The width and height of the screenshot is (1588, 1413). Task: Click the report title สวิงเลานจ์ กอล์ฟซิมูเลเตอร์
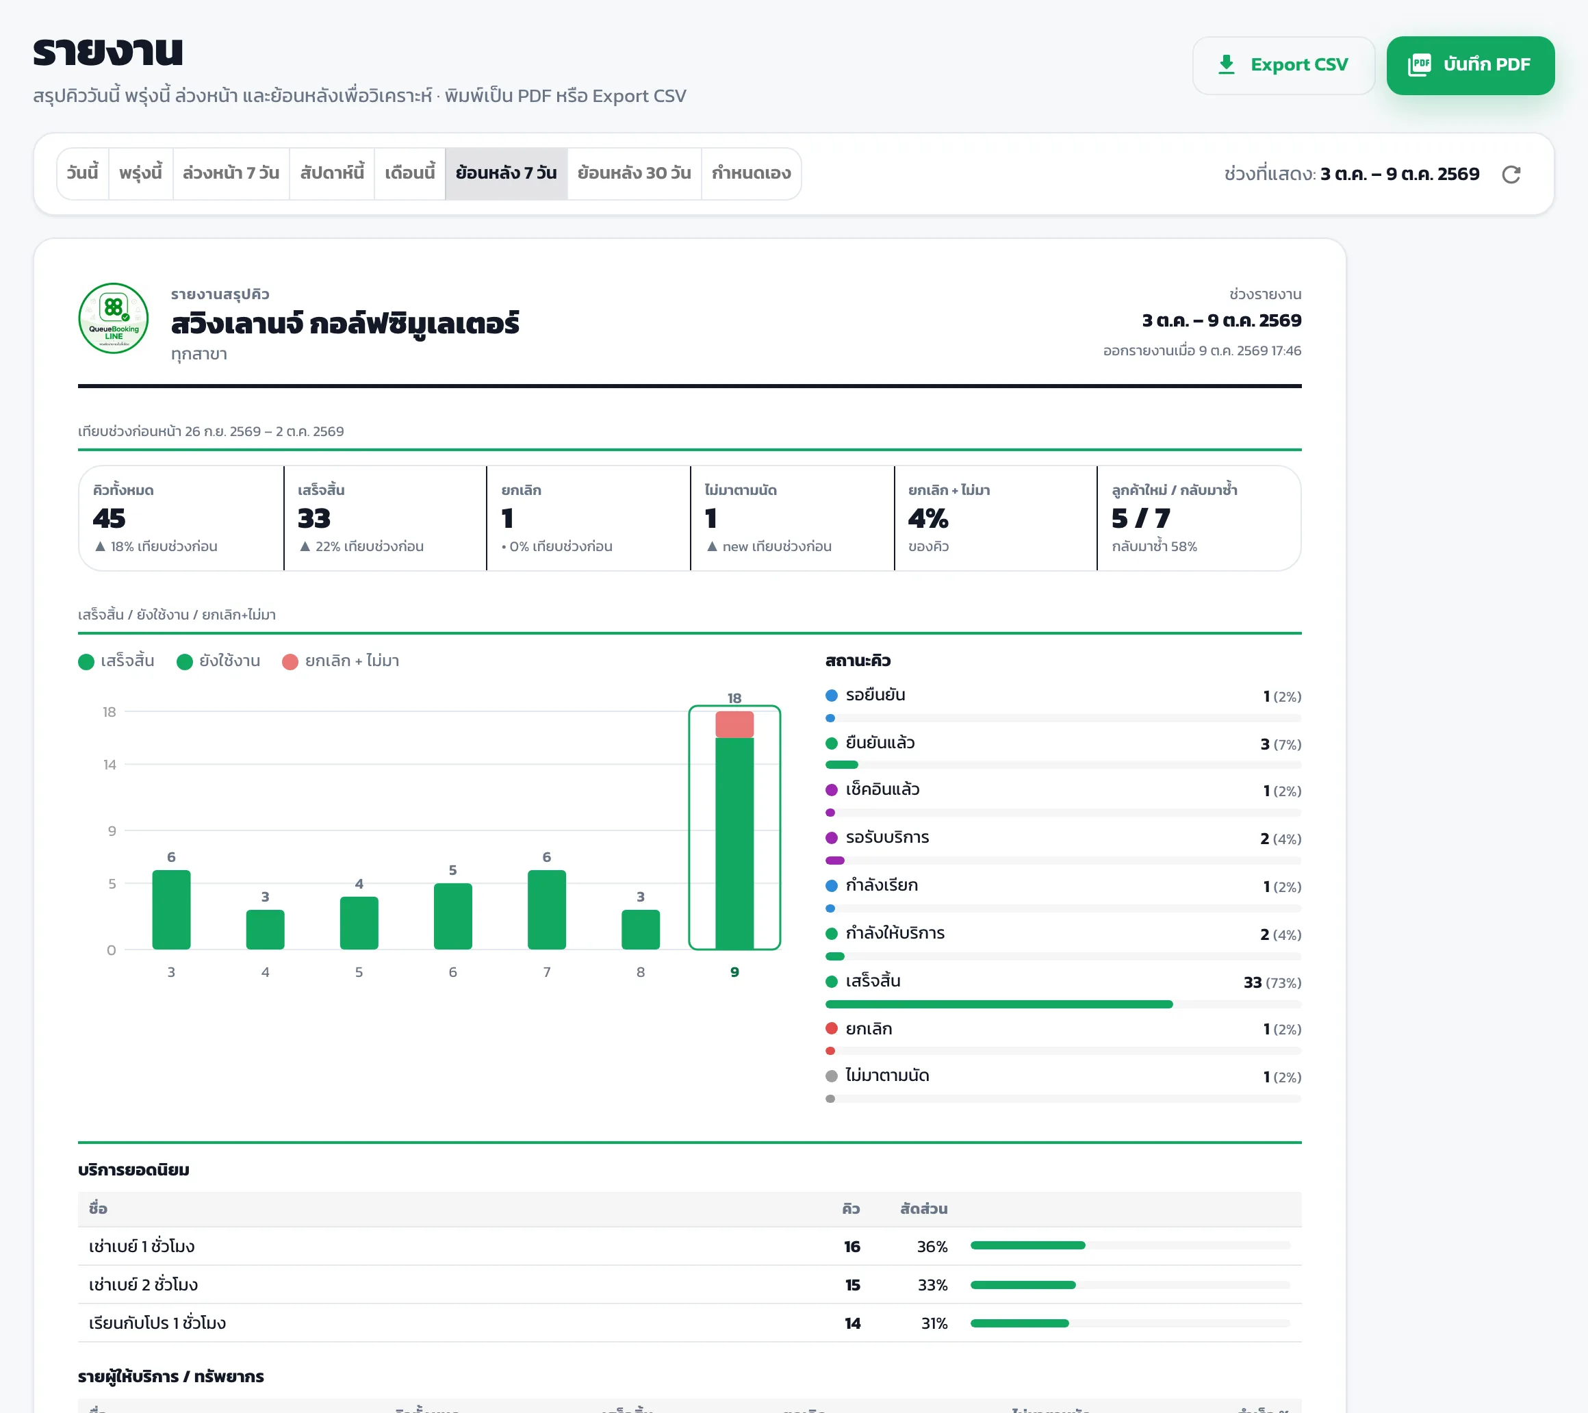(x=345, y=323)
